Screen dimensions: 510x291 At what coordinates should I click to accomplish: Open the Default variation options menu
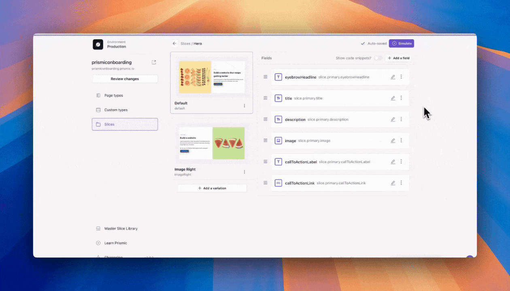244,105
